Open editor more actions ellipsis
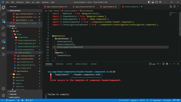Image resolution: width=181 pixels, height=102 pixels. pos(178,7)
